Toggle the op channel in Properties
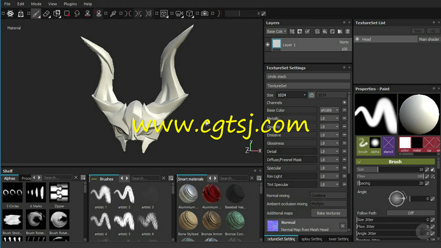 pyautogui.click(x=429, y=144)
